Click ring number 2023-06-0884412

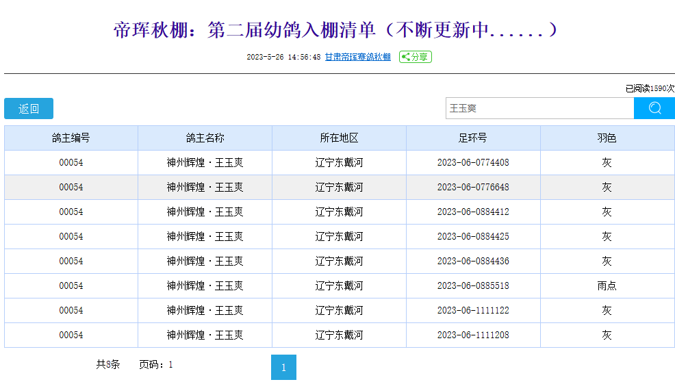click(473, 212)
